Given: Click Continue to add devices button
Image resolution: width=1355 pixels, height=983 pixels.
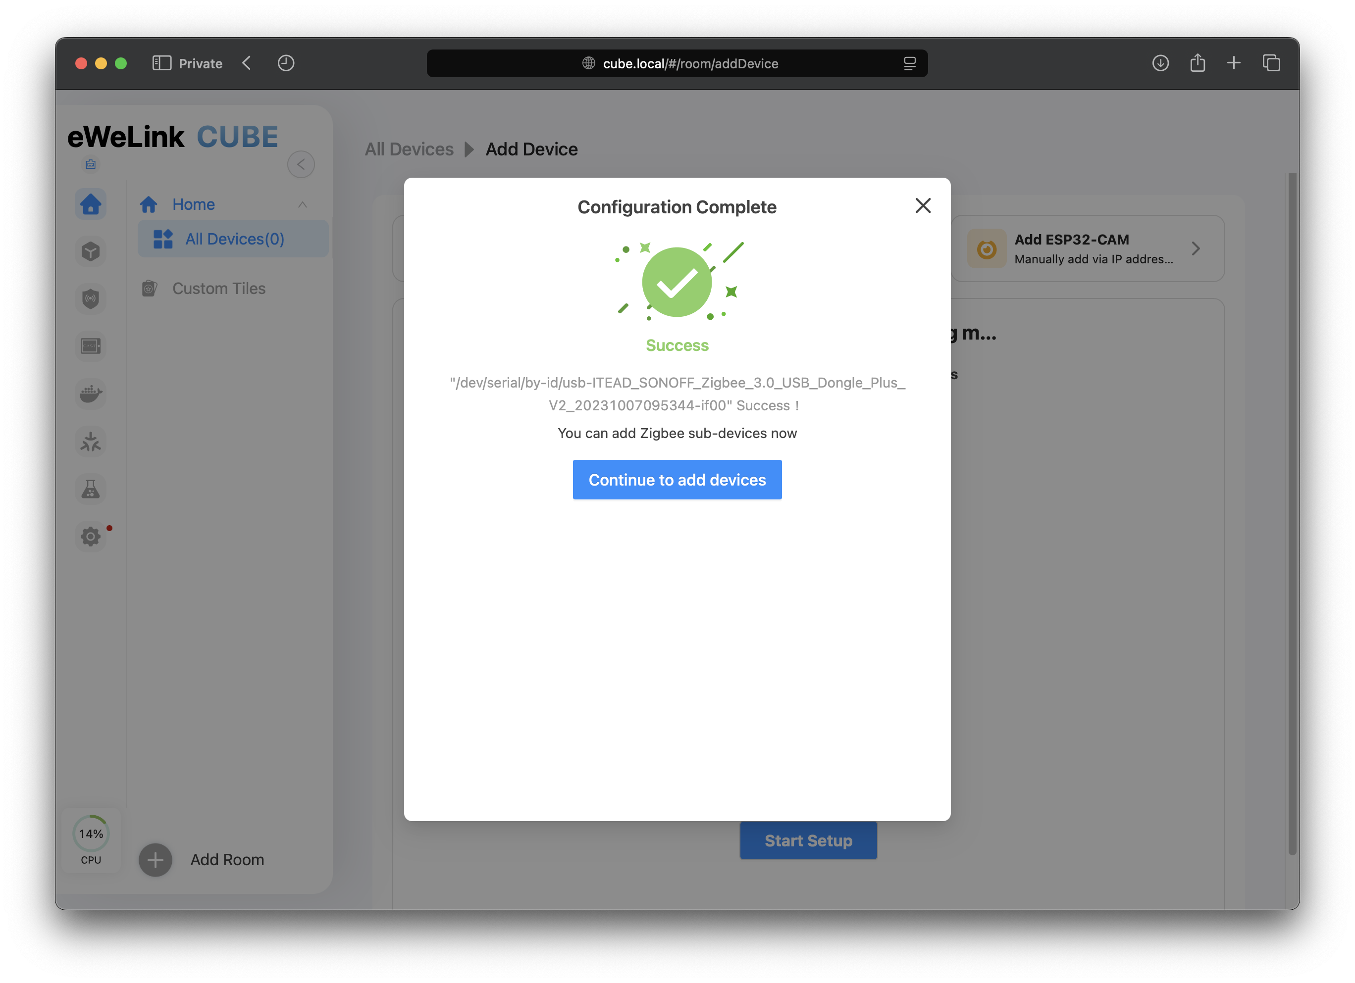Looking at the screenshot, I should (x=677, y=480).
